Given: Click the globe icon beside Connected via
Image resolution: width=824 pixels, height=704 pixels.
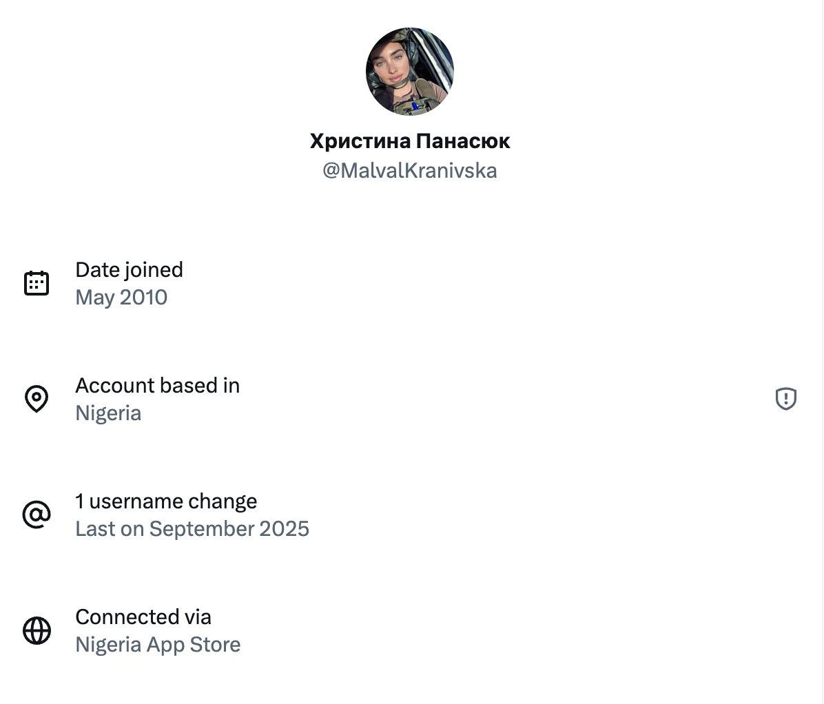Looking at the screenshot, I should [x=37, y=630].
